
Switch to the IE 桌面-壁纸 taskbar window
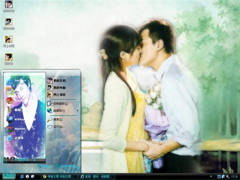tap(97, 177)
